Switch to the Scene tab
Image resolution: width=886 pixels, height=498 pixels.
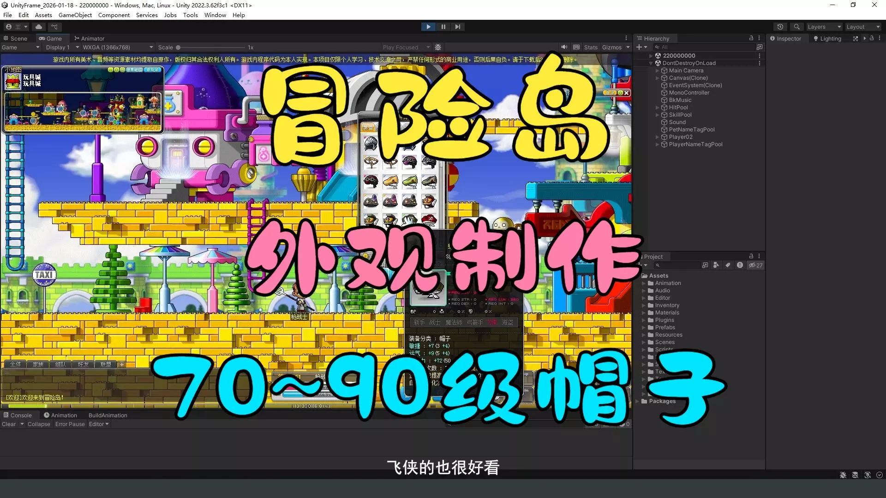pyautogui.click(x=15, y=38)
